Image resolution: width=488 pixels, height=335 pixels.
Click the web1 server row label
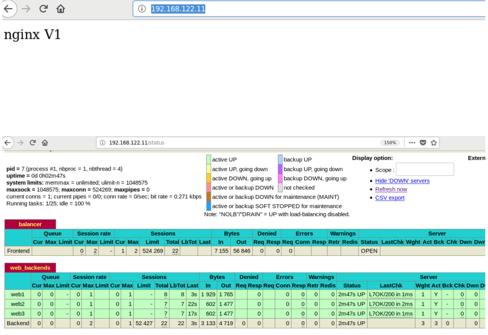17,294
